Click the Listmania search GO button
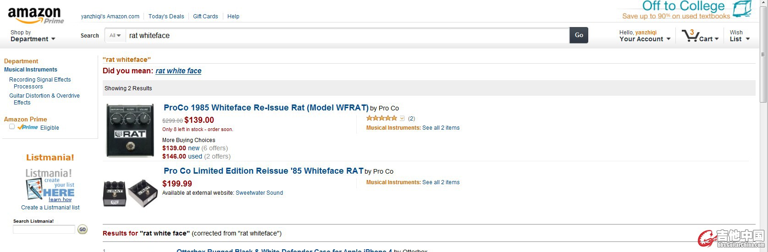 [83, 230]
